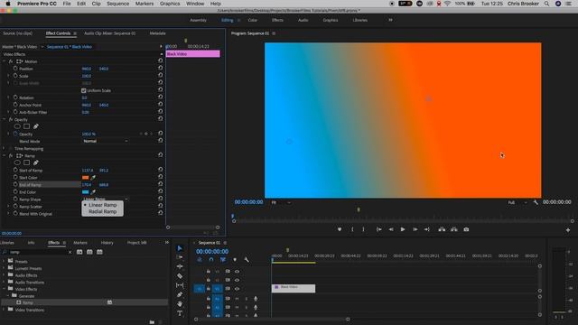Expand the Video Transitions folder
The image size is (578, 325).
4,310
